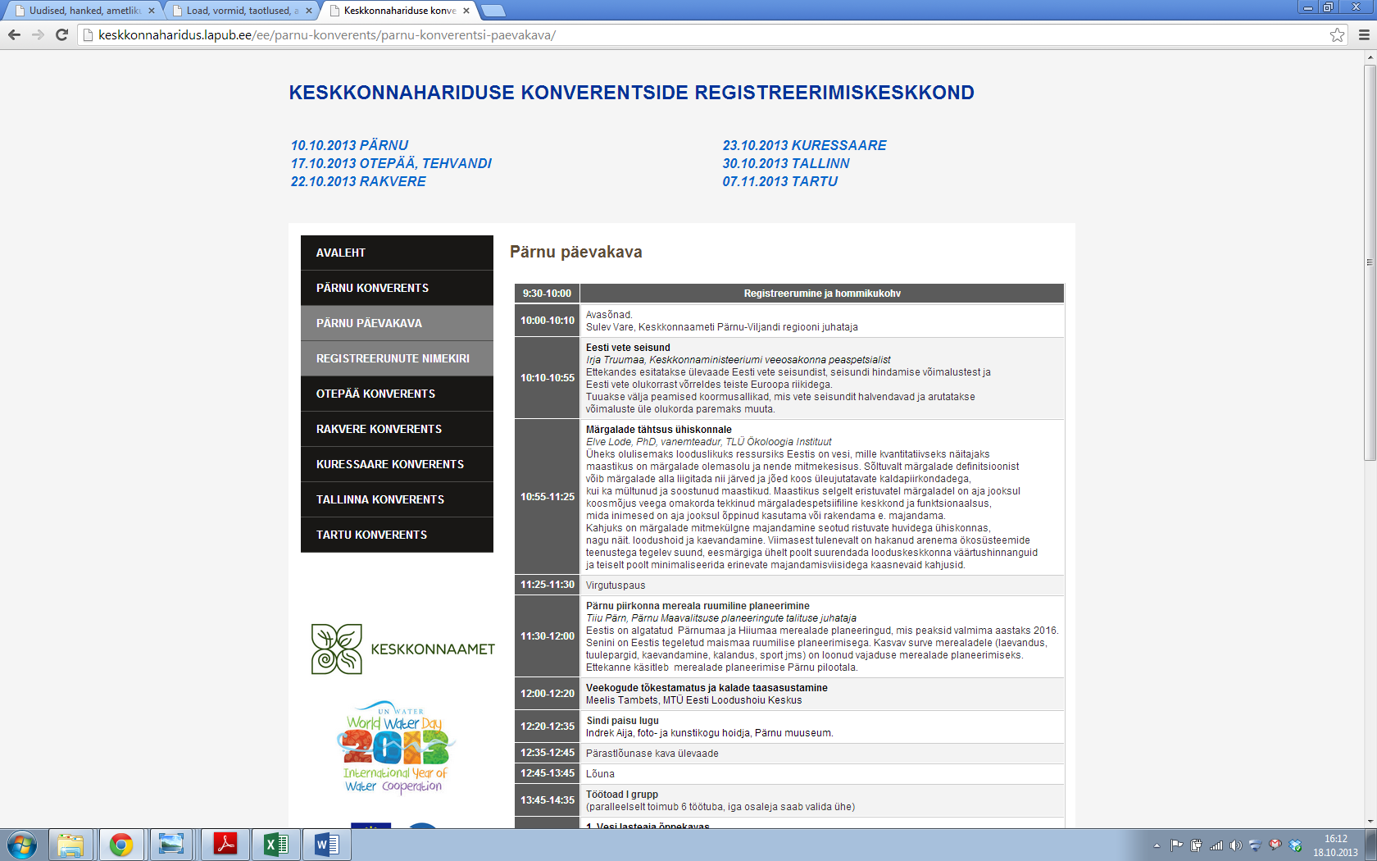Go back to the previous page
This screenshot has width=1377, height=861.
click(x=14, y=34)
